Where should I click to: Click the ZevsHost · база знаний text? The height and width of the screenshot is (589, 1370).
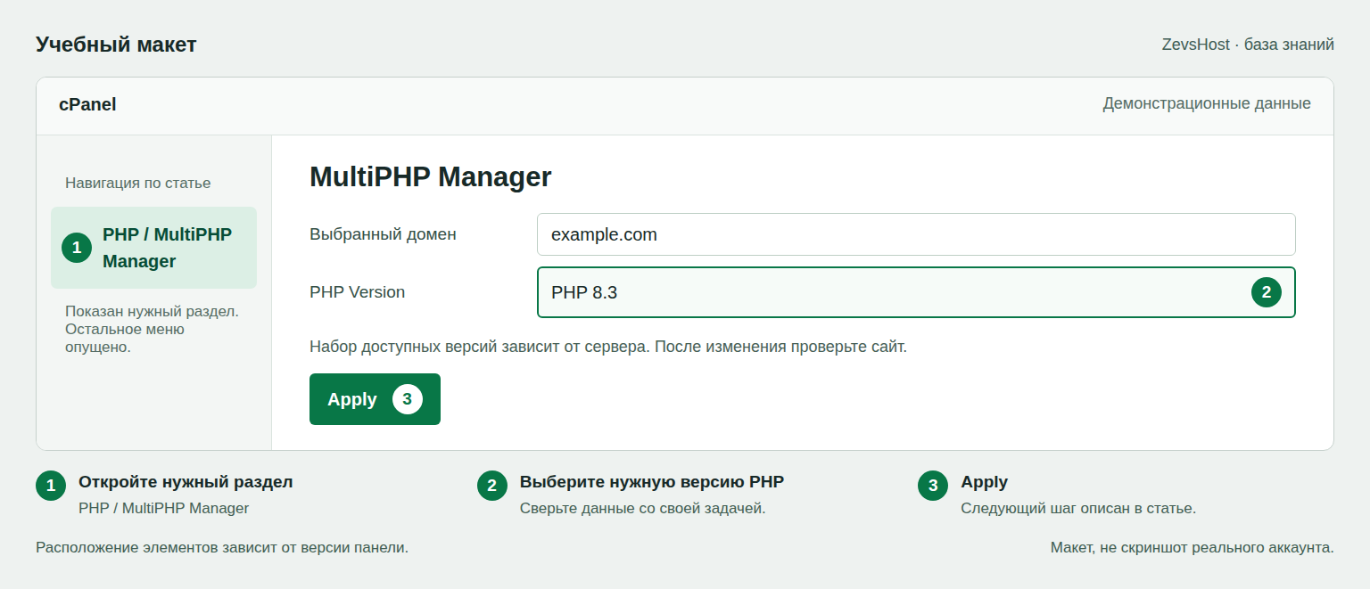point(1248,45)
